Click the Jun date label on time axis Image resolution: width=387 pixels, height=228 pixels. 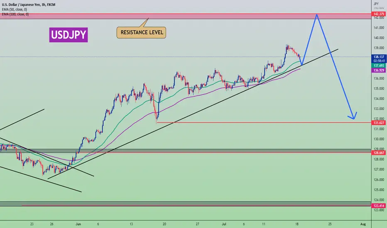pos(78,224)
